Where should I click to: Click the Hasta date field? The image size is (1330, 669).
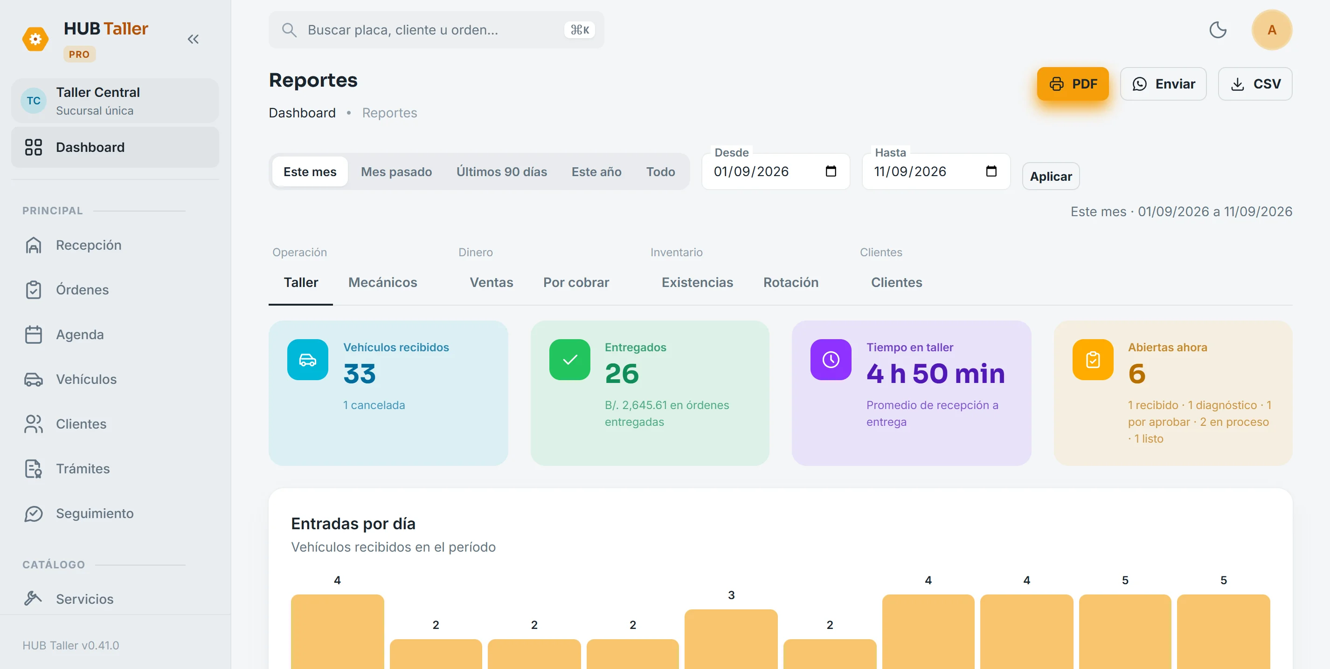point(936,171)
